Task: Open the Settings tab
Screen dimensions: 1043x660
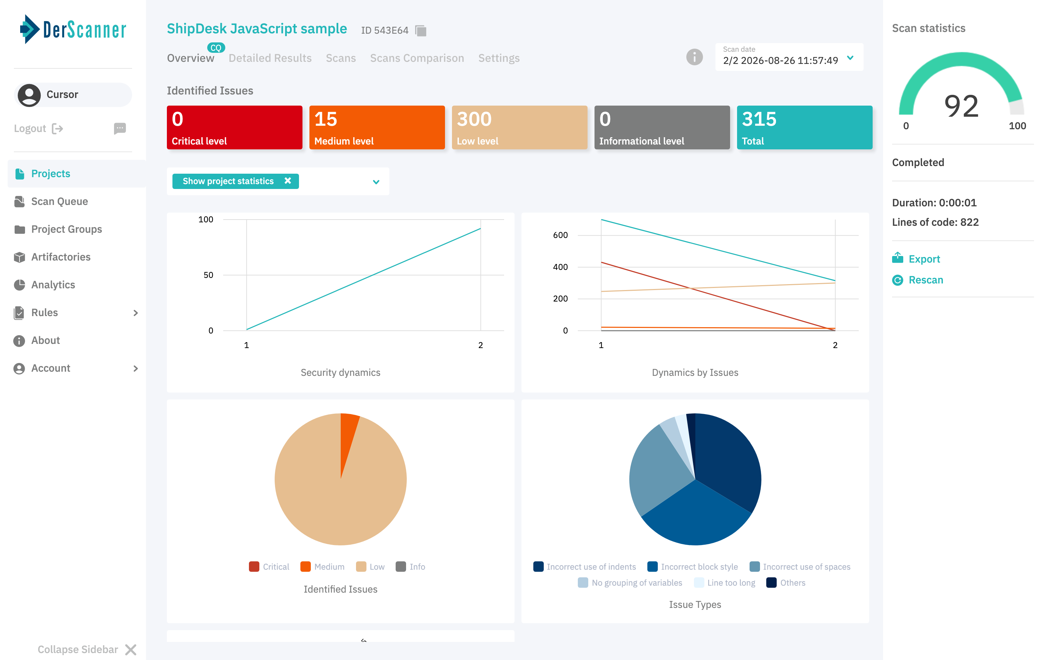Action: coord(499,58)
